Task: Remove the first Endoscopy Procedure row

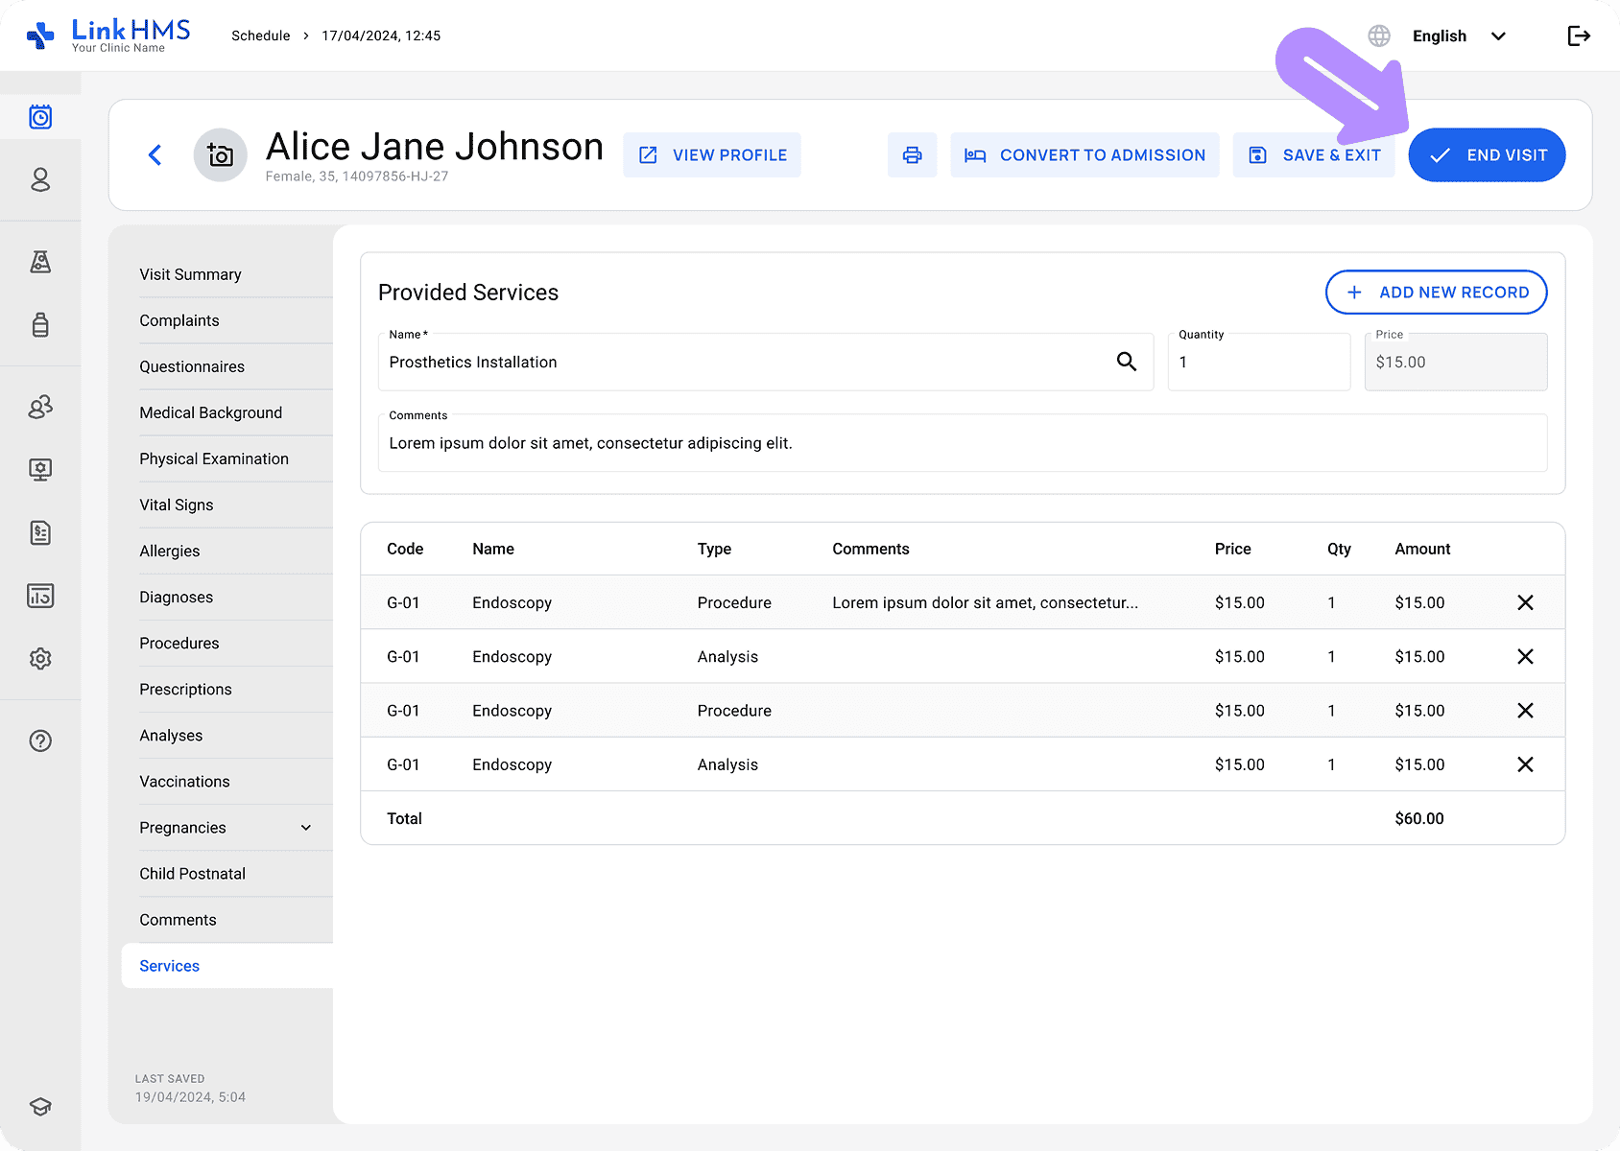Action: point(1525,602)
